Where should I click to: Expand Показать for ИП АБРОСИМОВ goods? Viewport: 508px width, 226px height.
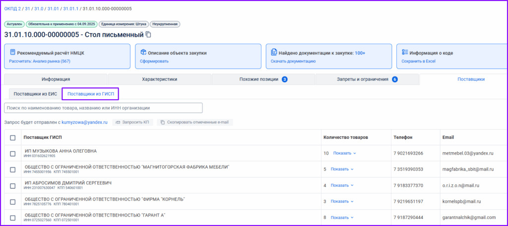pos(342,185)
